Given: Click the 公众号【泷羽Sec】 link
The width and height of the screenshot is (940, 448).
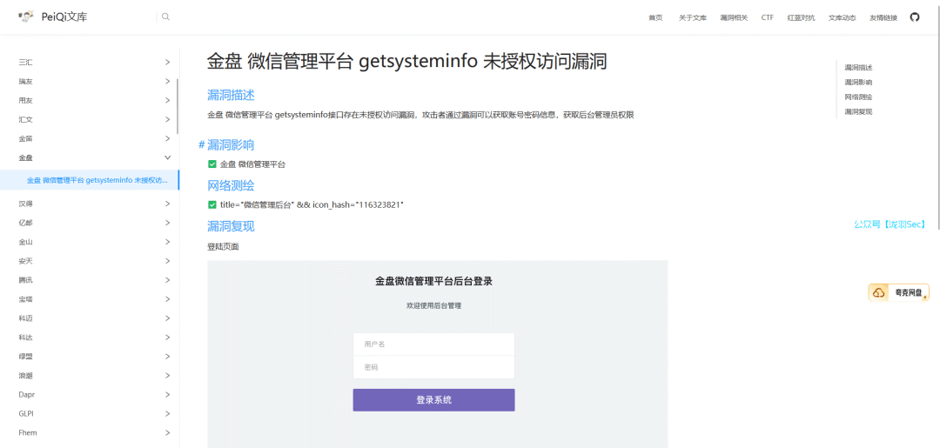Looking at the screenshot, I should tap(890, 224).
